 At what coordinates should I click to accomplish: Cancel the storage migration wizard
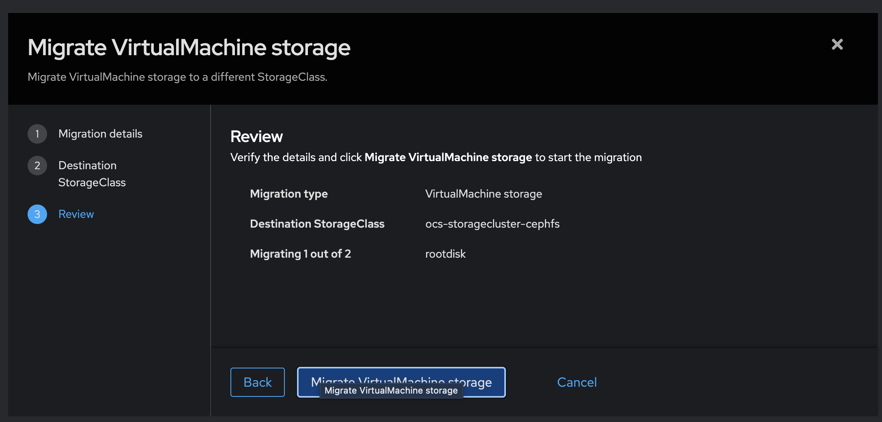point(577,382)
